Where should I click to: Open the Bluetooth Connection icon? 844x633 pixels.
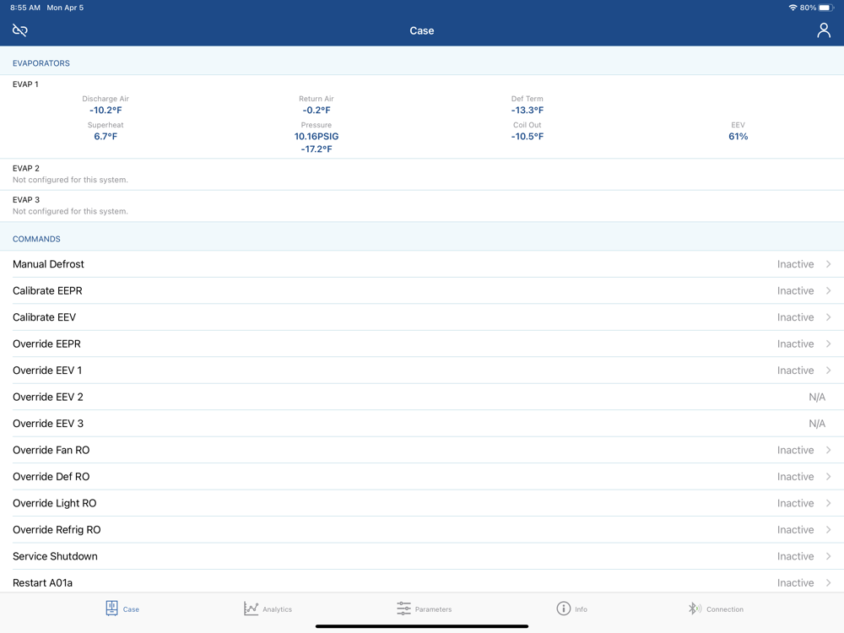pos(695,609)
